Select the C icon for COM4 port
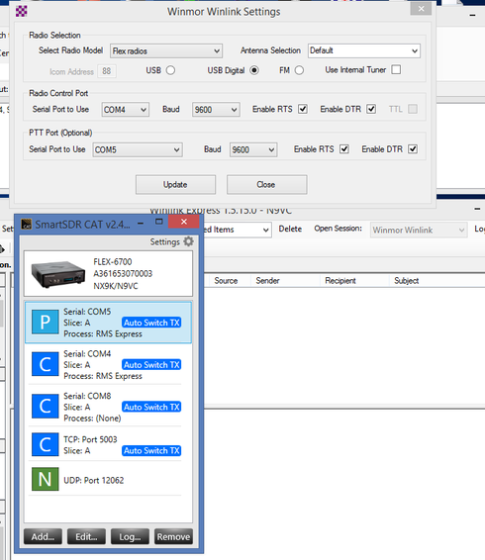The image size is (485, 560). (x=45, y=364)
